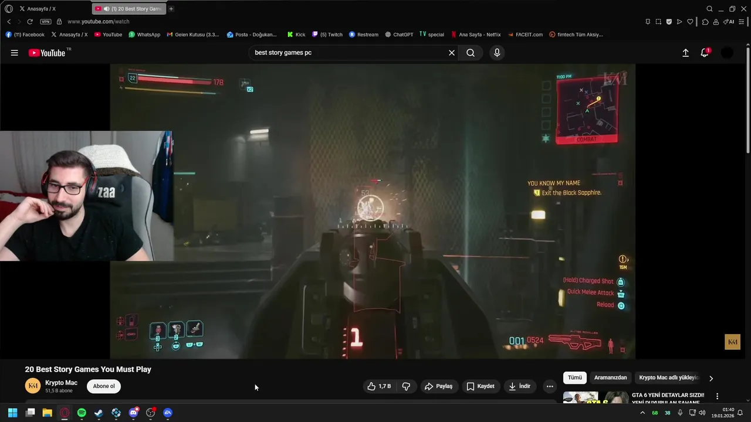Open Gelen Kutusu Gmail bookmark

click(x=193, y=35)
